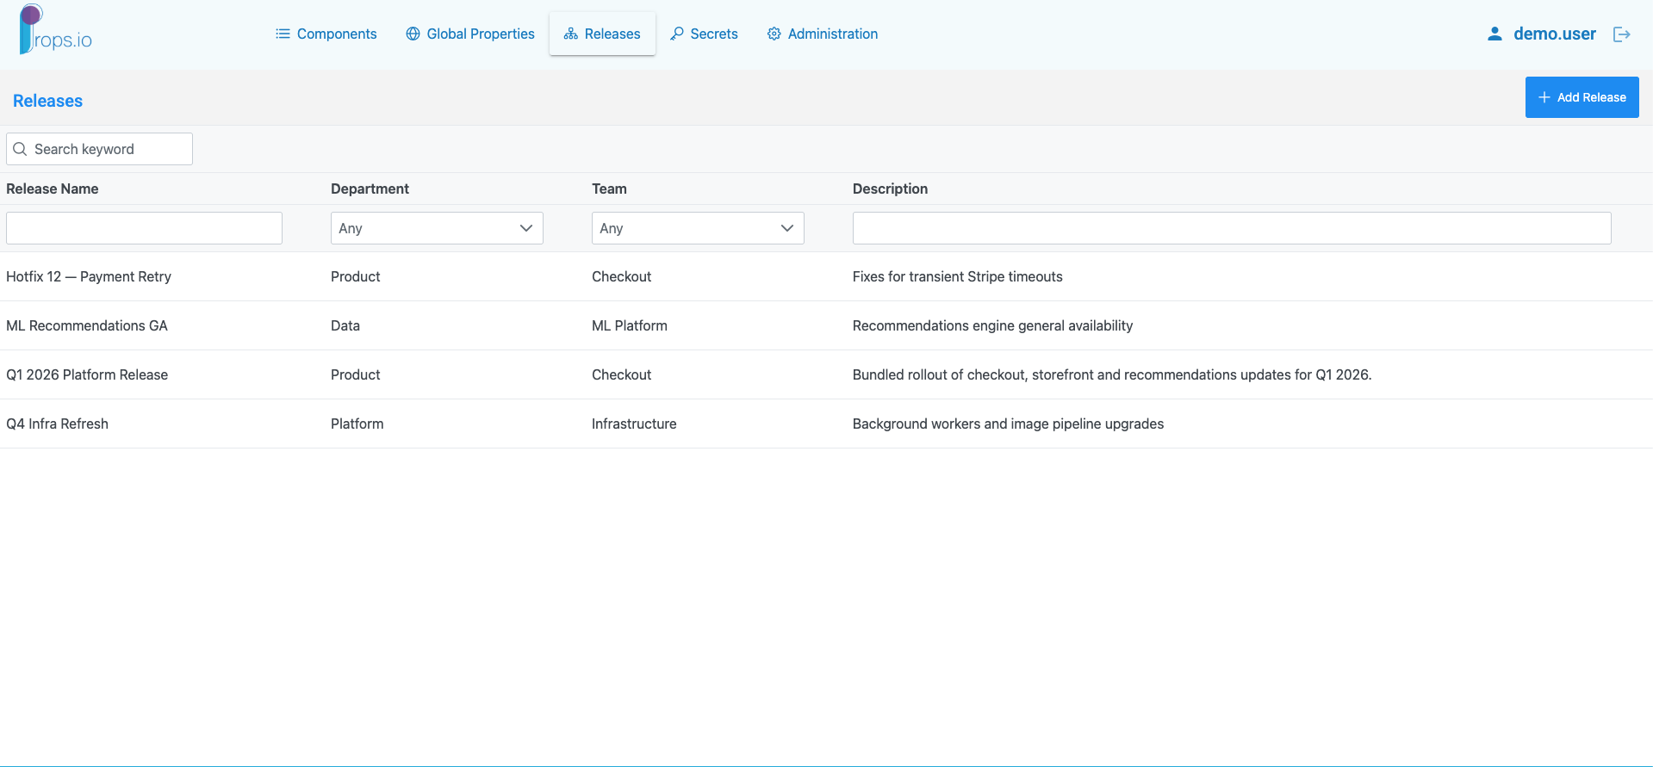Focus the Description filter input
Image resolution: width=1653 pixels, height=767 pixels.
click(x=1232, y=228)
